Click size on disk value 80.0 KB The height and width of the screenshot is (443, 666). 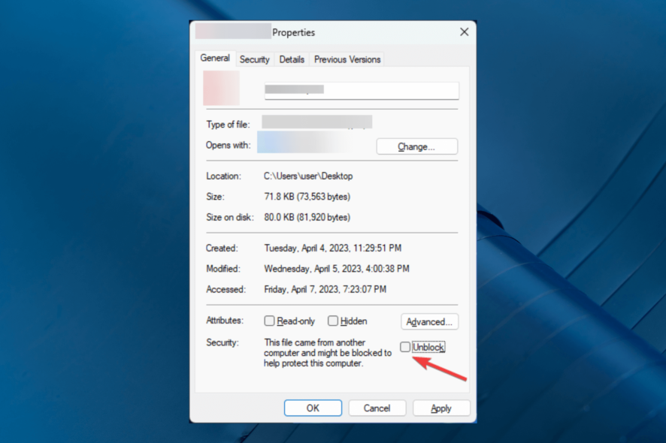[x=307, y=217]
